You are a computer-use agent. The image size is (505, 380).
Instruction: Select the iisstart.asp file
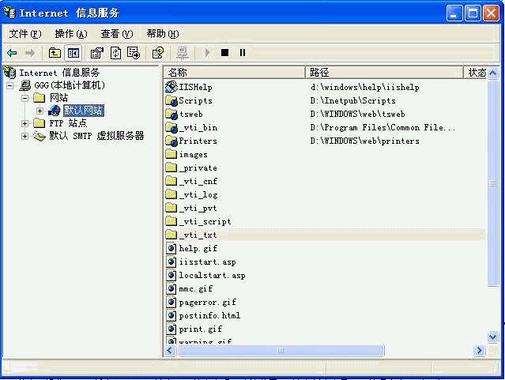click(206, 262)
